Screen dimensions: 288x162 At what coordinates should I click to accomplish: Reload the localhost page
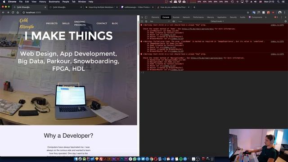[13, 13]
